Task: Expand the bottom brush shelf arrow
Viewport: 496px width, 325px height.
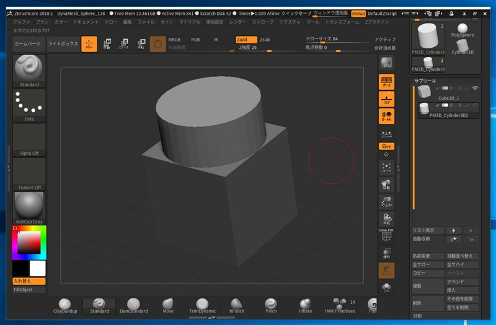Action: tap(211, 318)
